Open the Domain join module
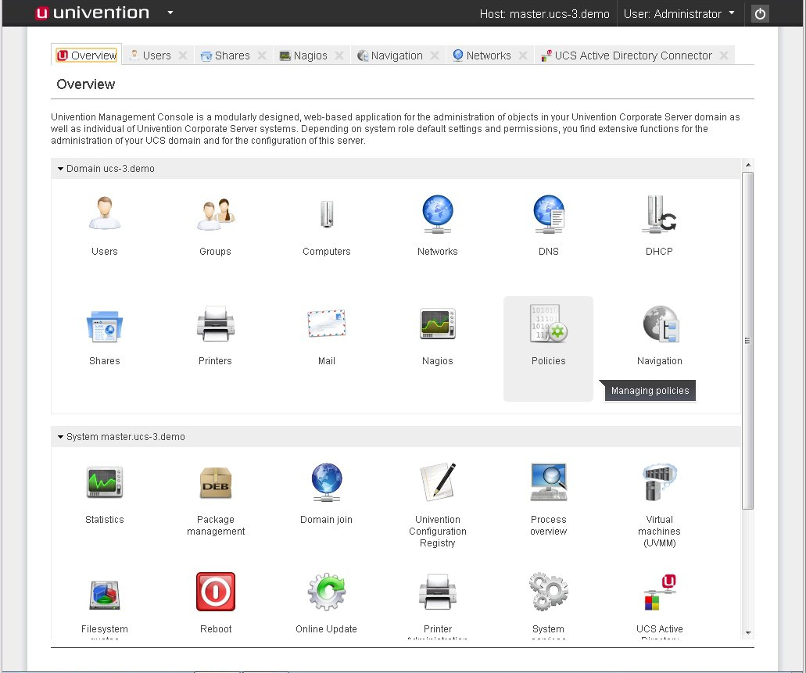The width and height of the screenshot is (806, 673). point(327,481)
